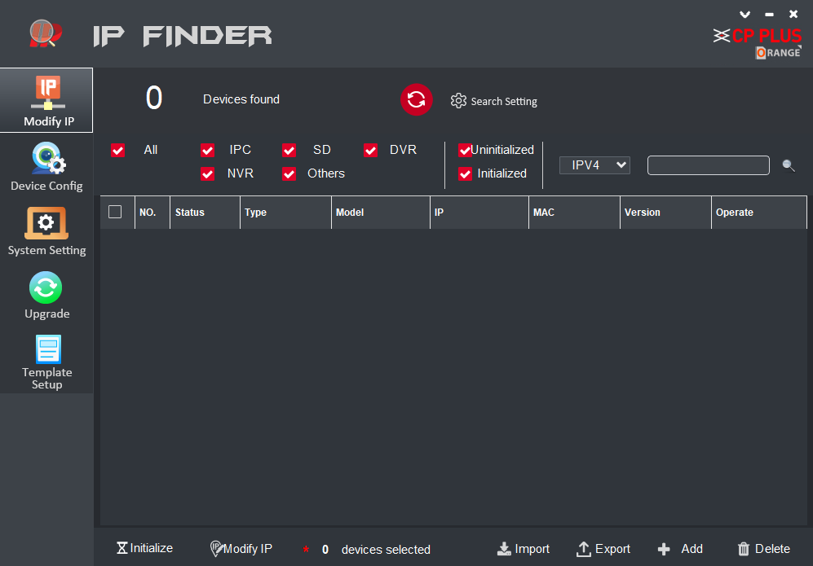This screenshot has height=566, width=813.
Task: Open the window options chevron menu
Action: 744,14
